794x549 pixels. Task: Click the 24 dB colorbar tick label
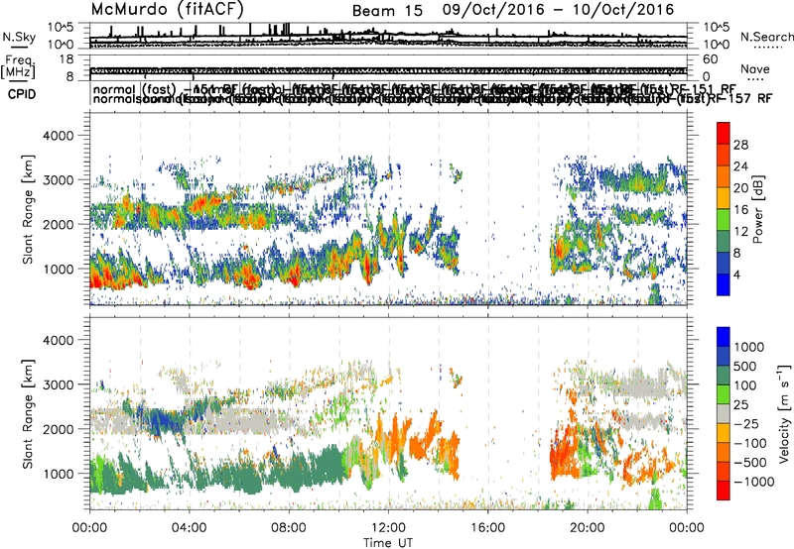coord(740,166)
